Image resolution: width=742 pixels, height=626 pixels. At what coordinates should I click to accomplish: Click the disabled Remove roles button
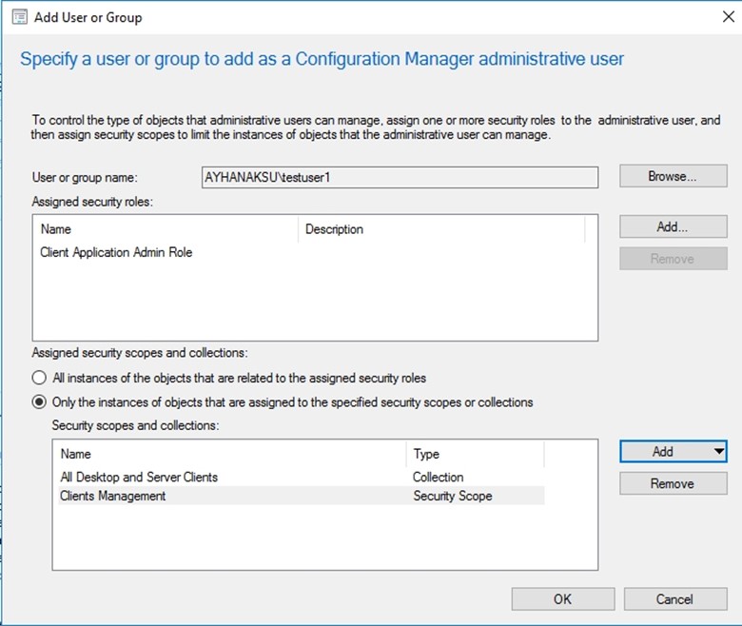[x=673, y=259]
